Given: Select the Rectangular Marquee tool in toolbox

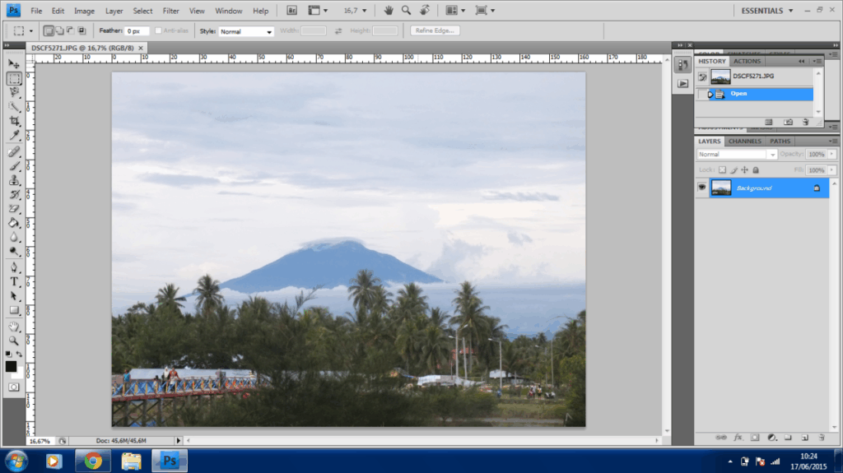Looking at the screenshot, I should (14, 78).
